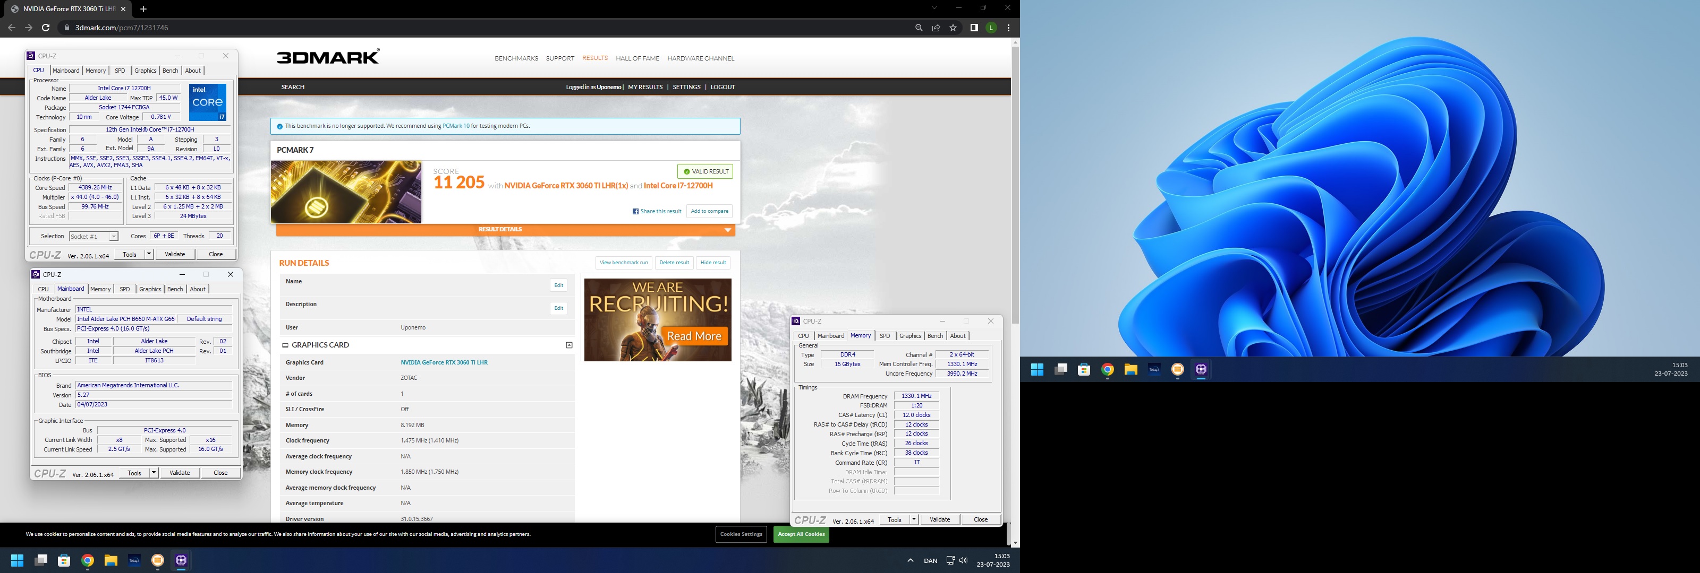
Task: Click Edit button for the Name row
Action: coord(558,285)
